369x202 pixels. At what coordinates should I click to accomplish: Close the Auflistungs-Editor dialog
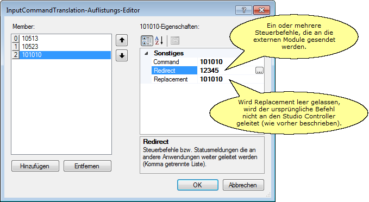[262, 10]
